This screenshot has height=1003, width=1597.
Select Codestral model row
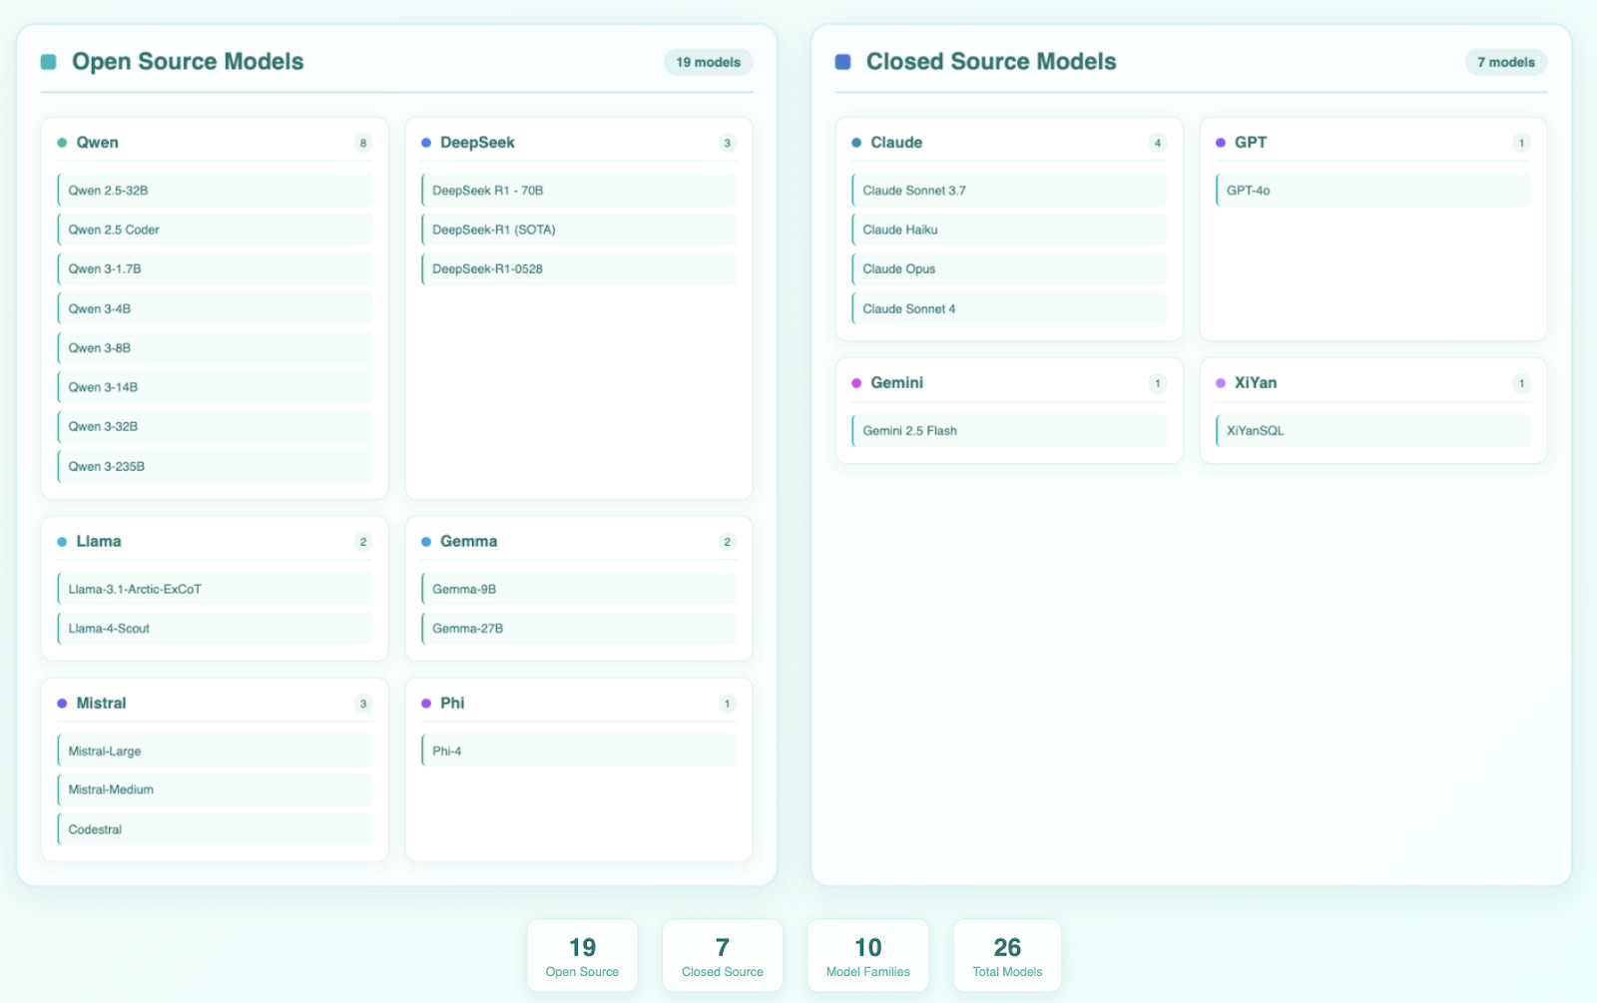pos(215,830)
